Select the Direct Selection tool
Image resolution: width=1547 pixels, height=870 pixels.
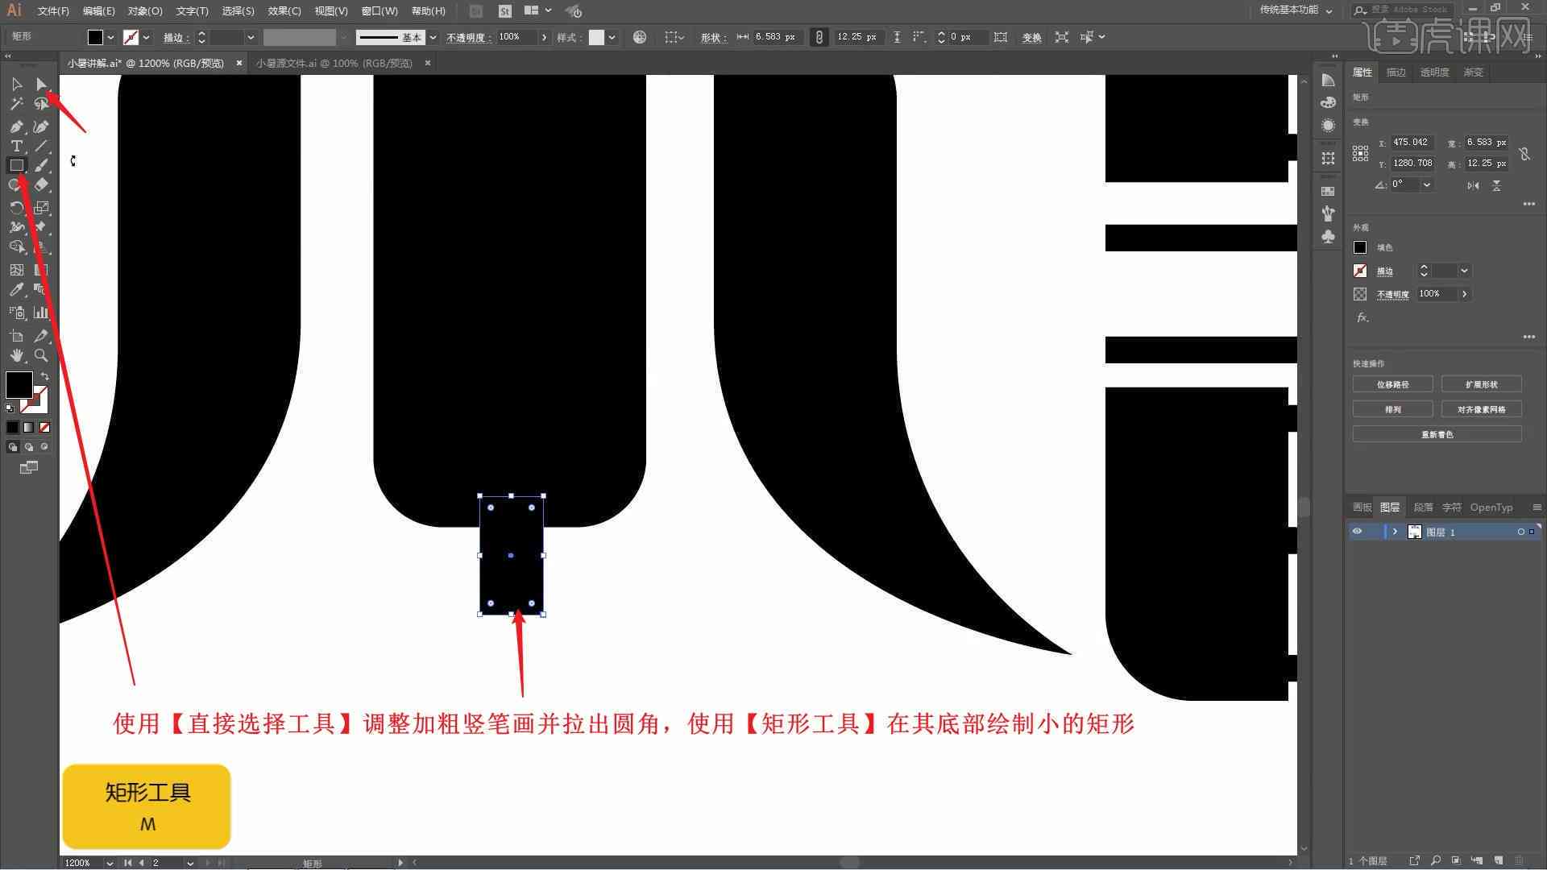coord(40,84)
